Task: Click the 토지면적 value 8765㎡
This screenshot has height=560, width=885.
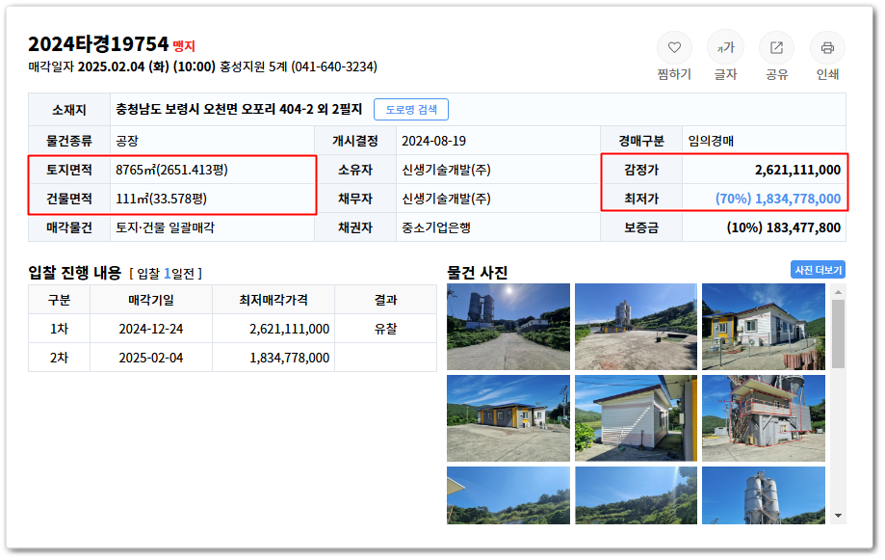Action: pos(171,170)
